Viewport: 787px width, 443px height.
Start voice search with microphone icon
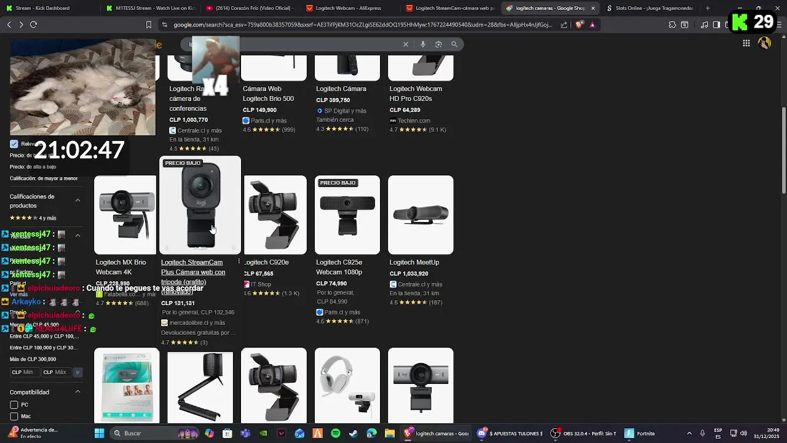423,44
